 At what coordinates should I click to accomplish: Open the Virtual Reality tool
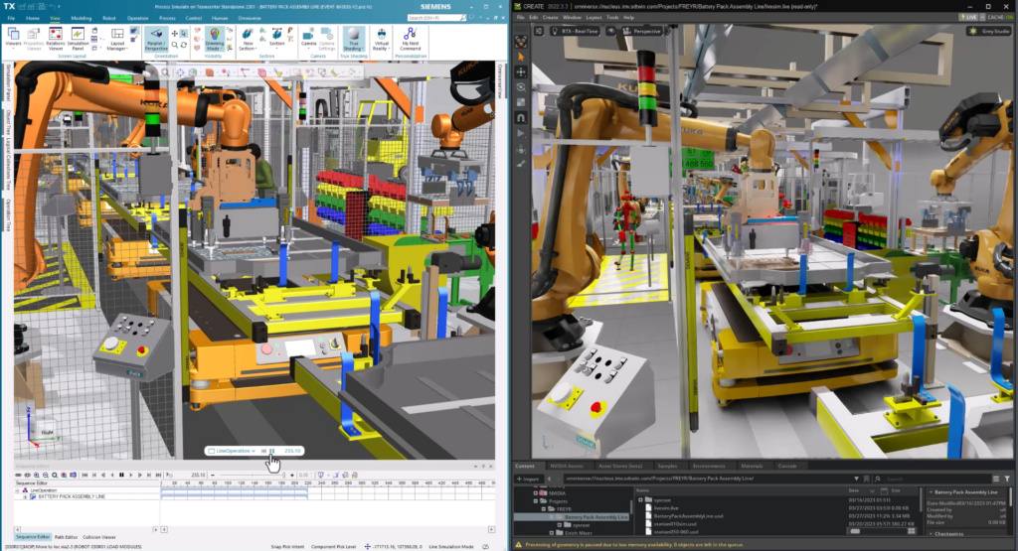pyautogui.click(x=381, y=38)
